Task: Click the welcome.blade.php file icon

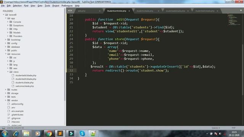Action: click(x=13, y=86)
